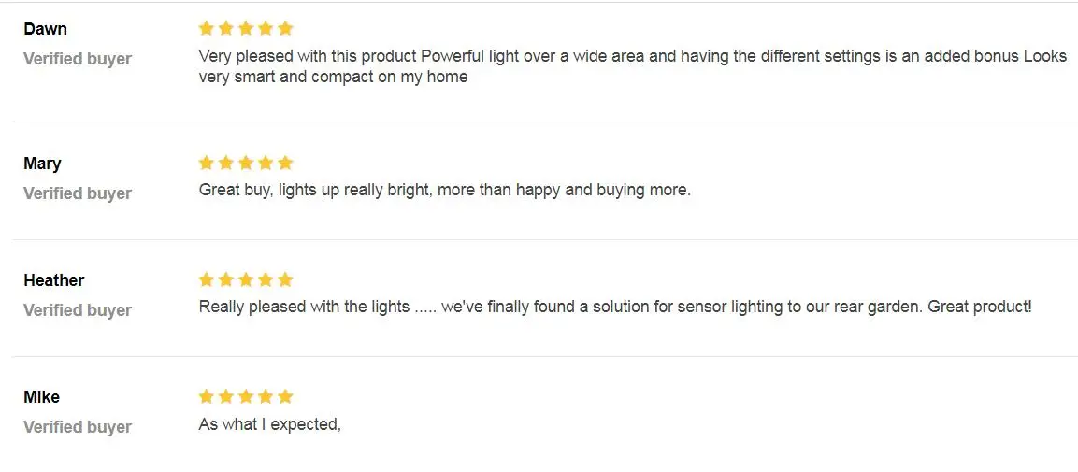
Task: Click Verified buyer label under Mike
Action: [x=78, y=427]
